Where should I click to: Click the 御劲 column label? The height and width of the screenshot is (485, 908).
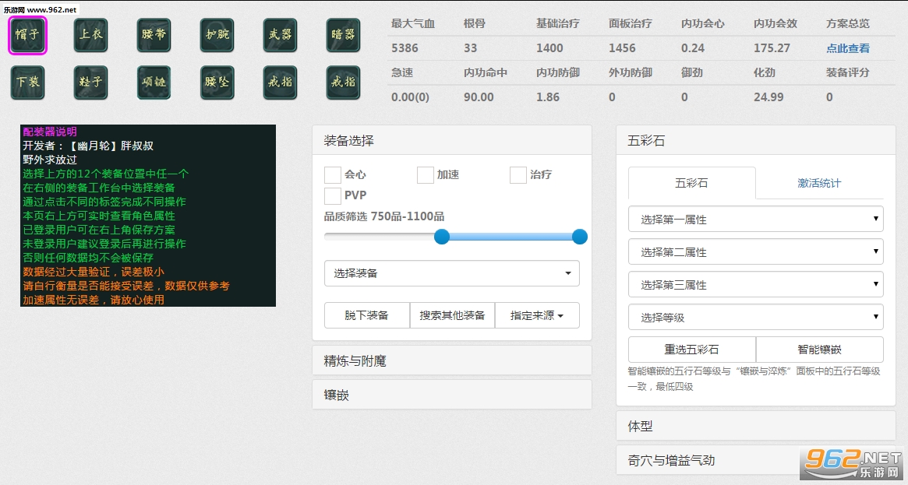point(692,72)
